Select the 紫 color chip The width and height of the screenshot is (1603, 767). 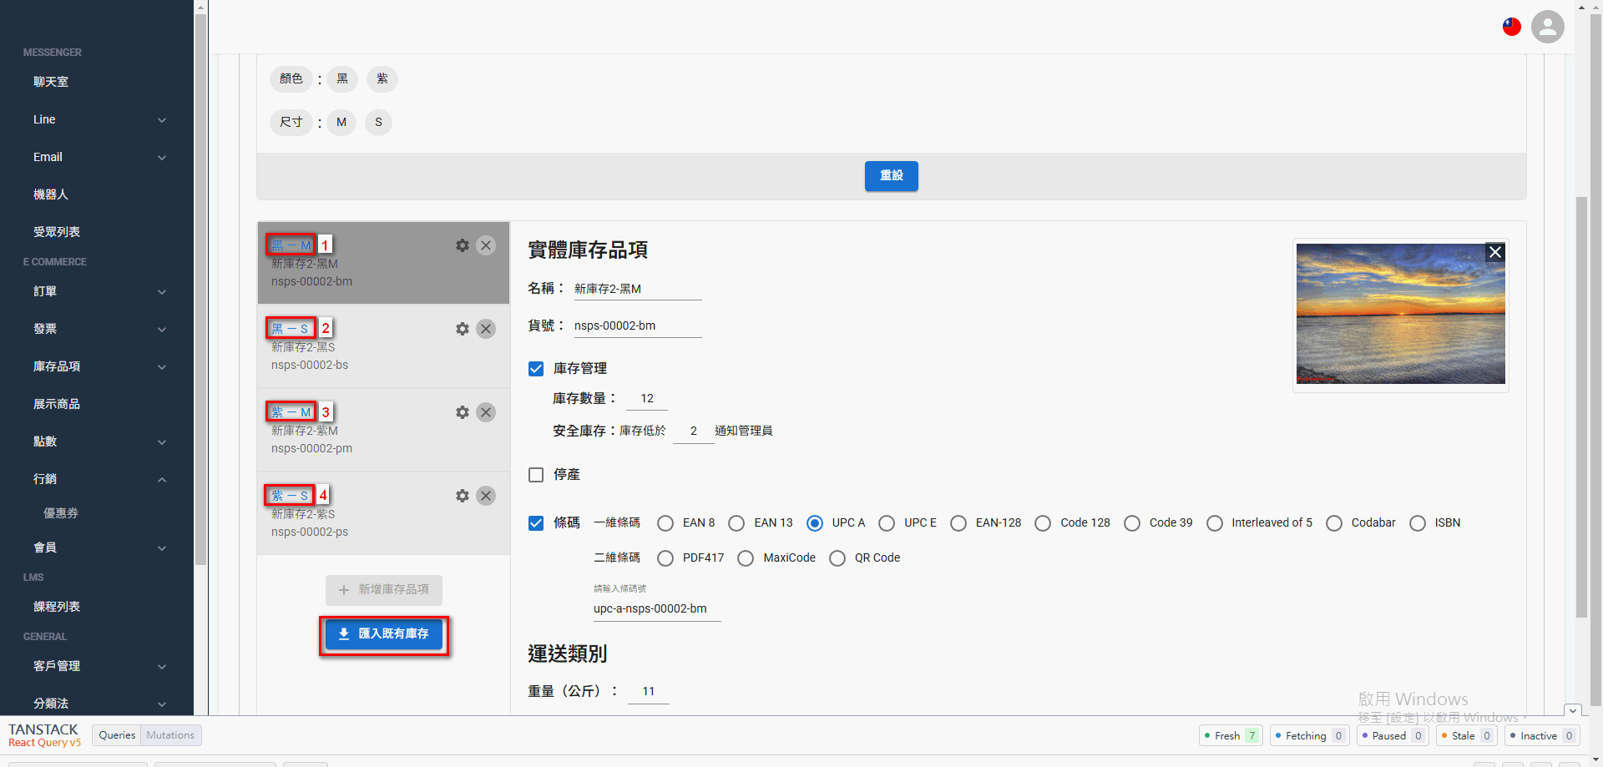pyautogui.click(x=382, y=79)
